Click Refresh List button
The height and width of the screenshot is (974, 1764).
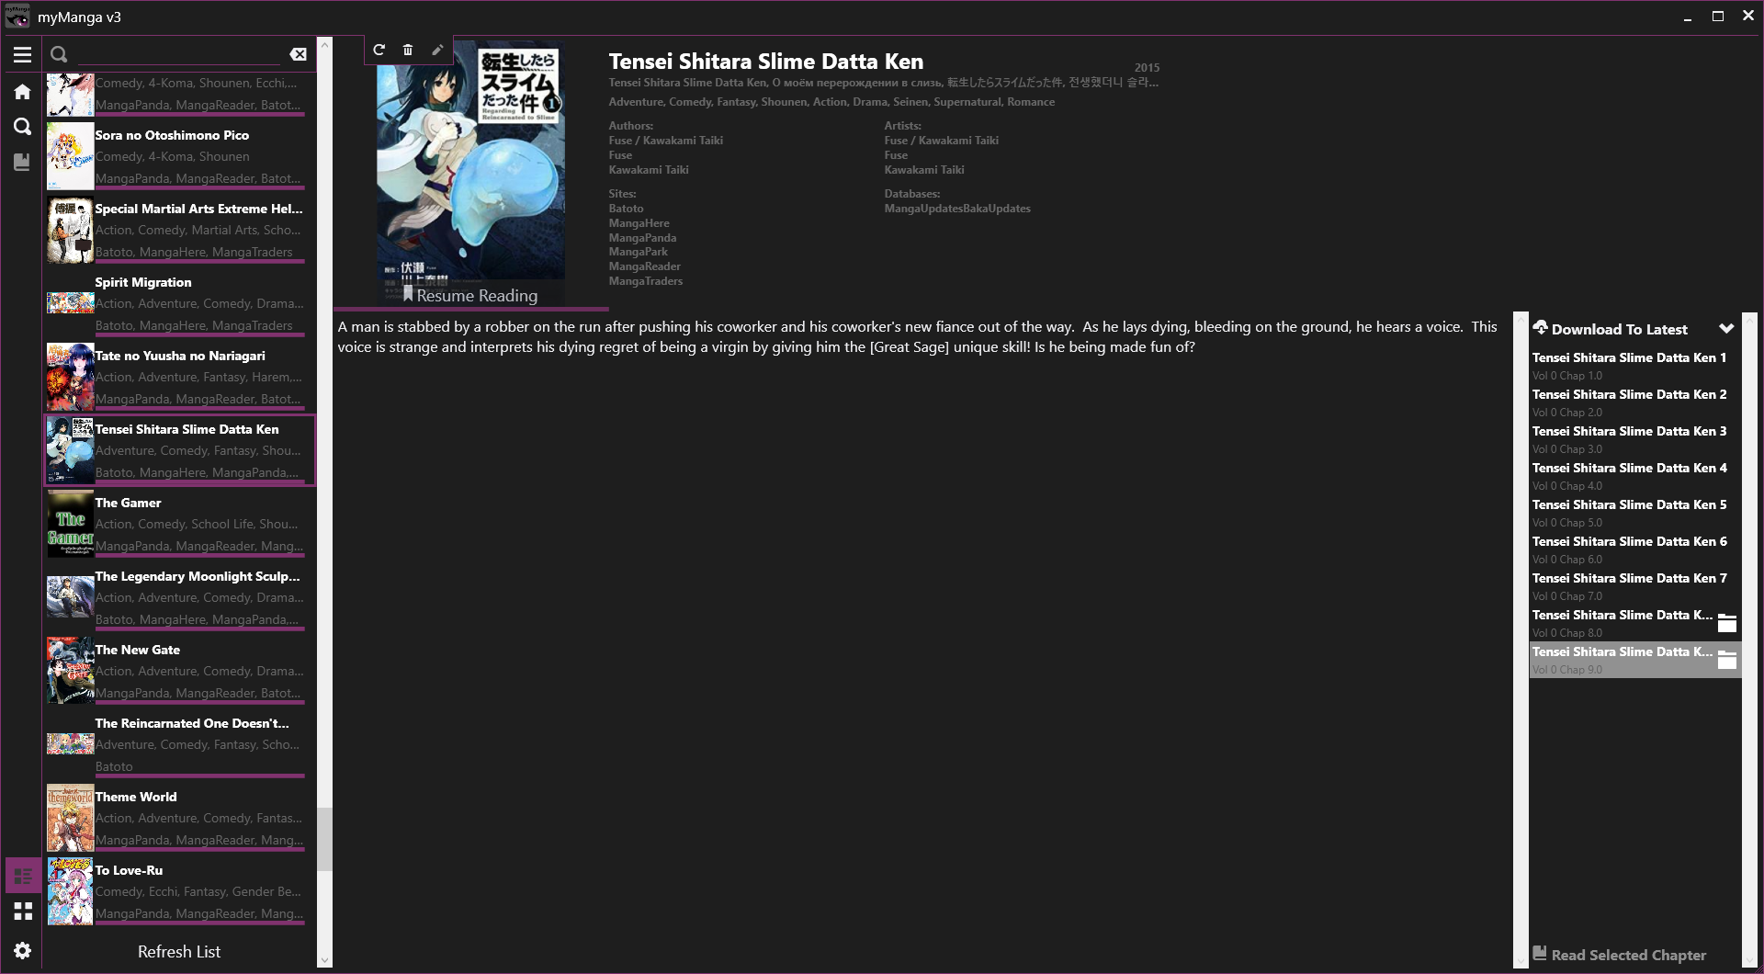click(179, 952)
